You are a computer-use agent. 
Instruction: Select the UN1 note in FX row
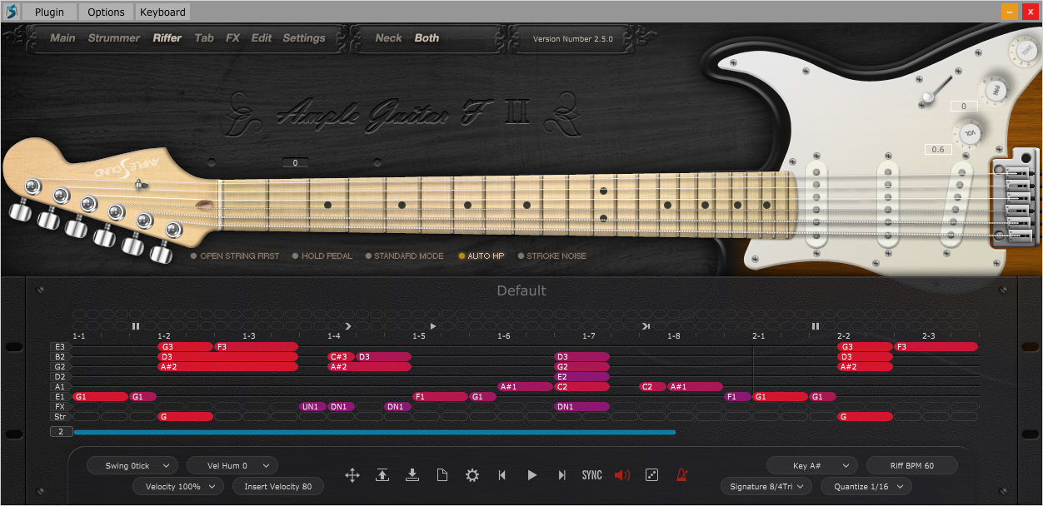[x=312, y=407]
